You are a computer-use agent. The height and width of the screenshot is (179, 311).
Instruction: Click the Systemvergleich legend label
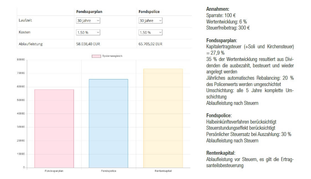[x=112, y=56]
